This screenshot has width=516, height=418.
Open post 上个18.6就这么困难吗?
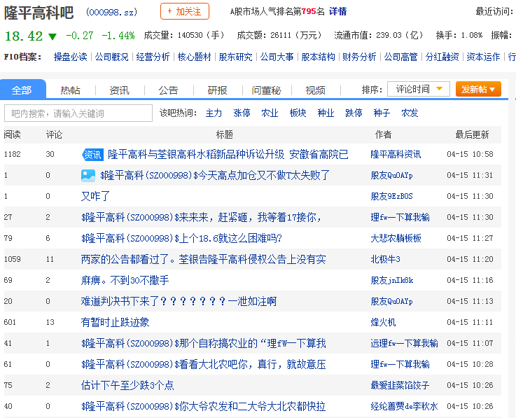[x=181, y=238]
